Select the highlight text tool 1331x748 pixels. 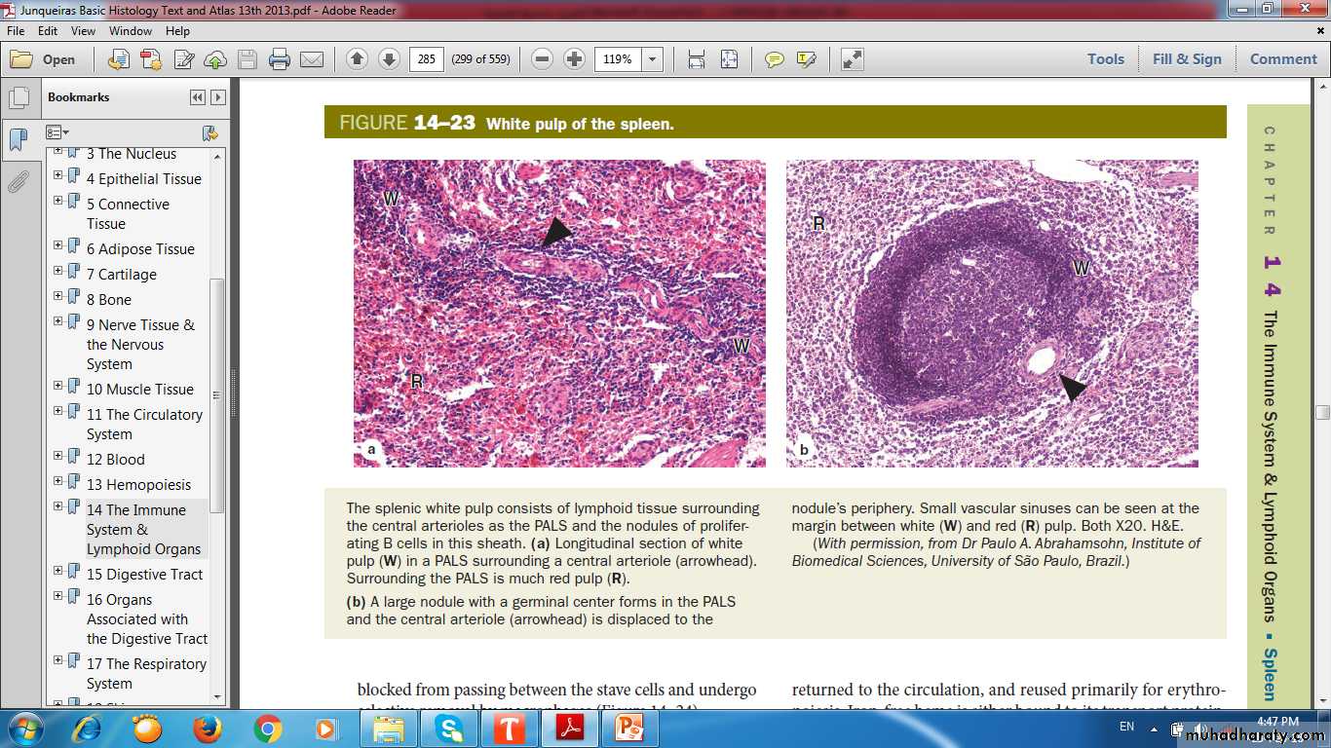pyautogui.click(x=806, y=59)
